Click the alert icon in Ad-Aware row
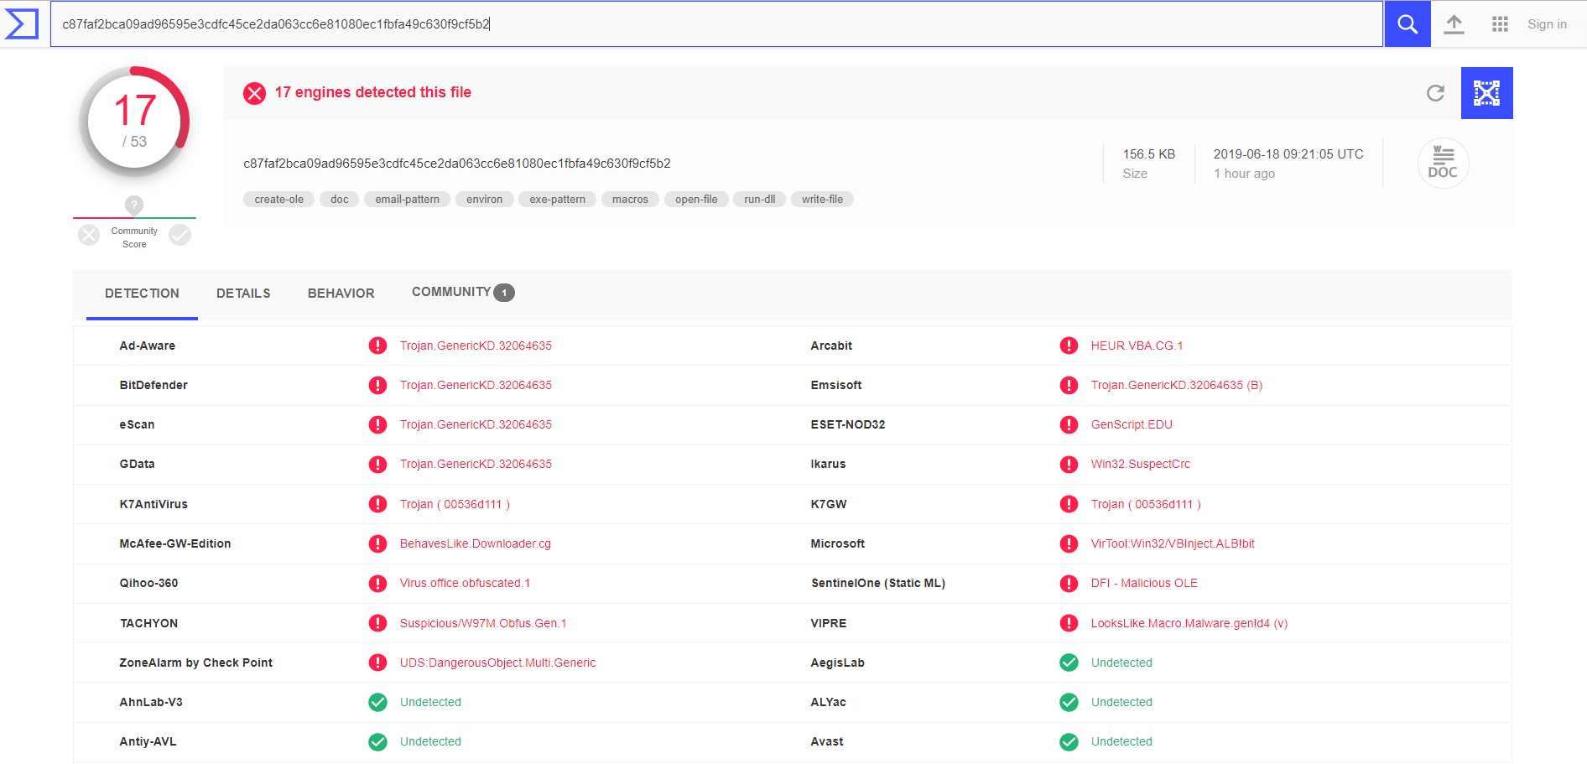 pos(378,346)
